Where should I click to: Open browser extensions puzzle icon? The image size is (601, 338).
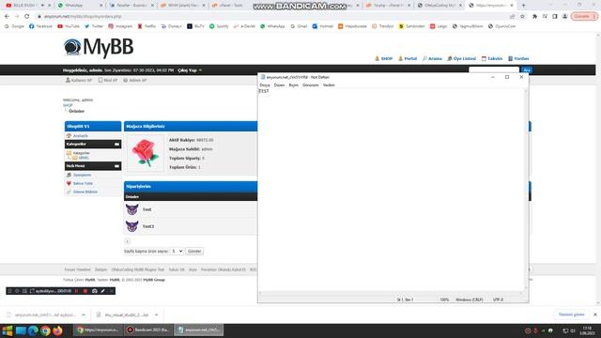[x=534, y=17]
